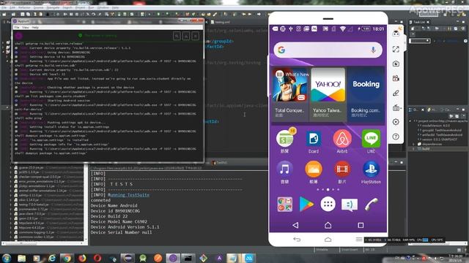Click the Task List find field
Screen dimensions: 469x263
tap(420, 41)
